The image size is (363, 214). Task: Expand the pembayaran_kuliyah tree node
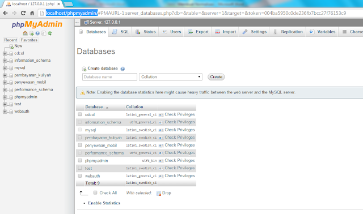pyautogui.click(x=5, y=75)
